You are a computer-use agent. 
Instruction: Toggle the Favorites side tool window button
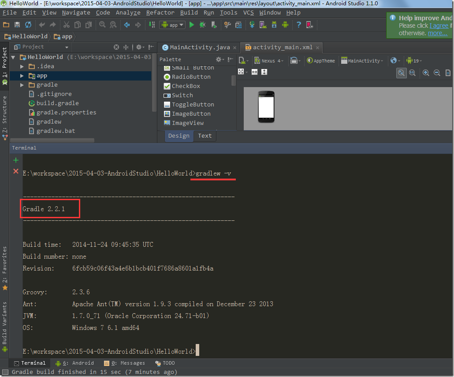pyautogui.click(x=5, y=268)
